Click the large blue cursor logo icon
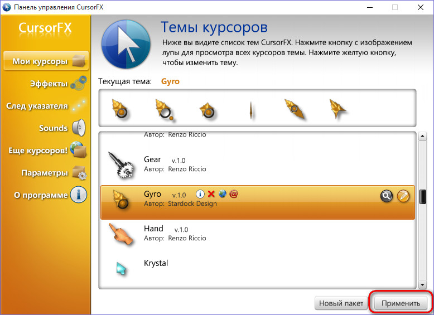 coord(126,44)
